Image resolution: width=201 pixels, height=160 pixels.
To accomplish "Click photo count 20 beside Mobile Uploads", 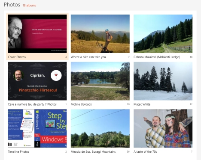I will (128, 104).
